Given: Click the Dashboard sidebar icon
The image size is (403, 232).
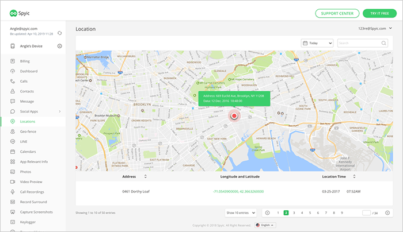Looking at the screenshot, I should 13,71.
